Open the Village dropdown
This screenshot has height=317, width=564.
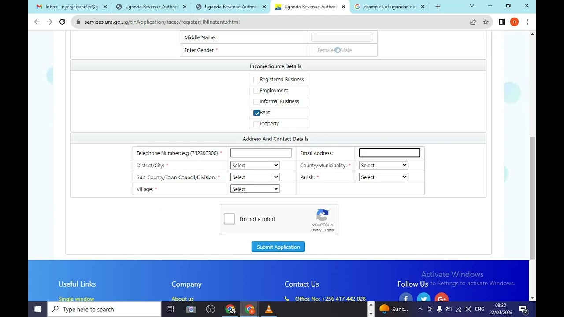255,189
